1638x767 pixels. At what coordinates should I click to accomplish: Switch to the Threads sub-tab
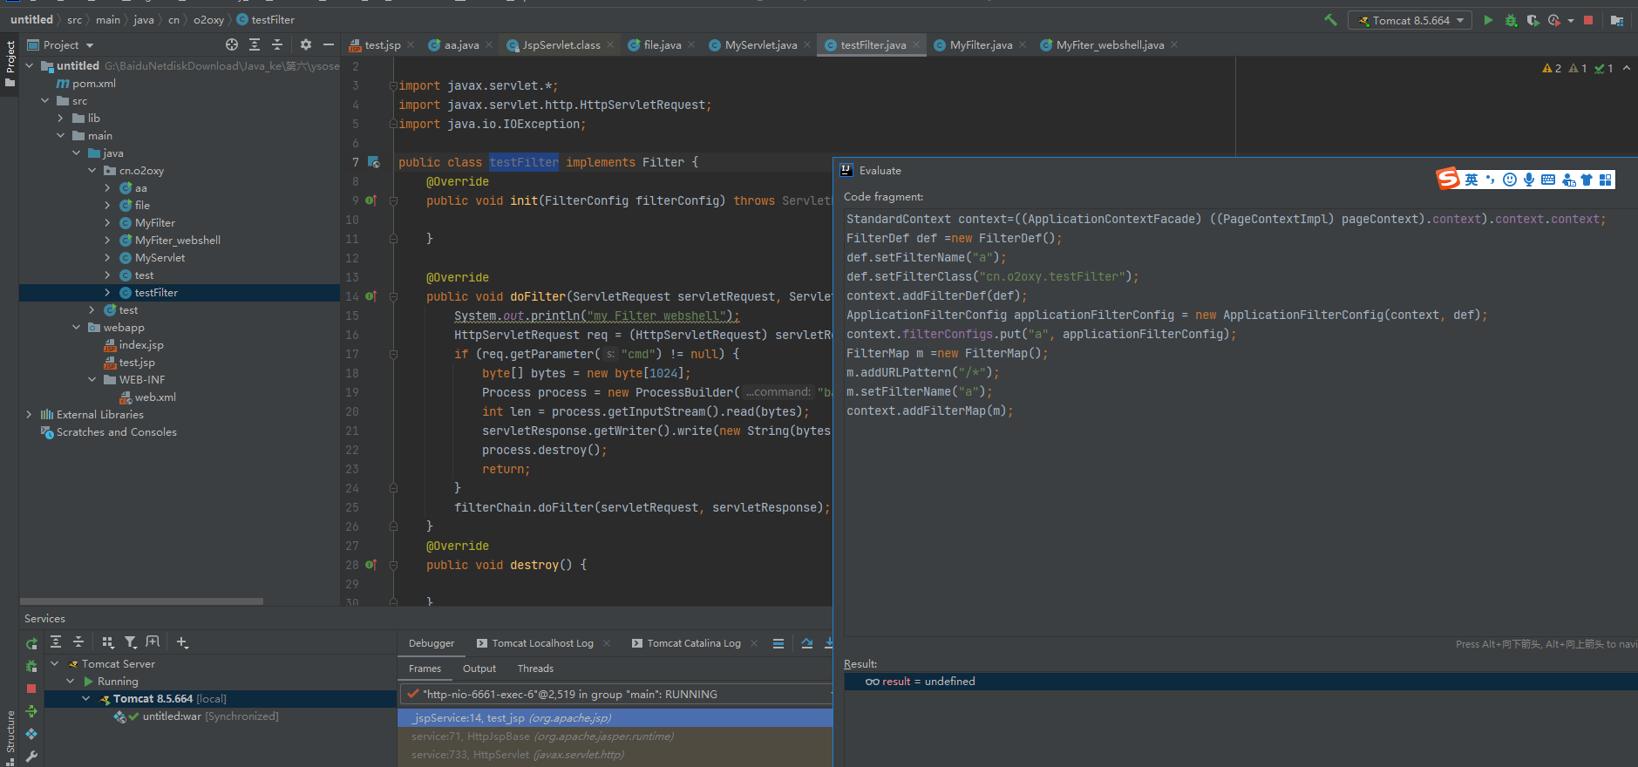(535, 669)
